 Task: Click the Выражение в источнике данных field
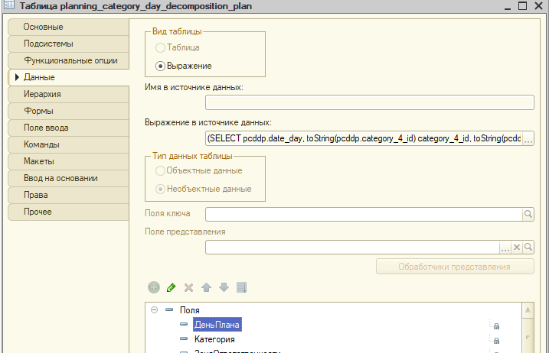coord(364,138)
